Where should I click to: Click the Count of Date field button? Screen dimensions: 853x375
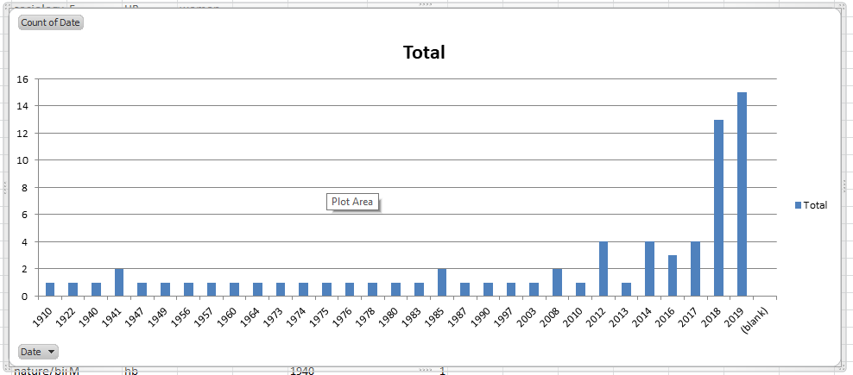[x=50, y=22]
